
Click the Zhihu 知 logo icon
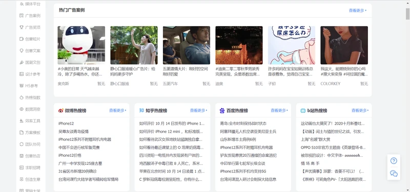(141, 110)
